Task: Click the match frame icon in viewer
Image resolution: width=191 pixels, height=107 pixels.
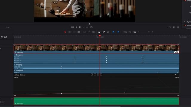Action: click(x=170, y=27)
